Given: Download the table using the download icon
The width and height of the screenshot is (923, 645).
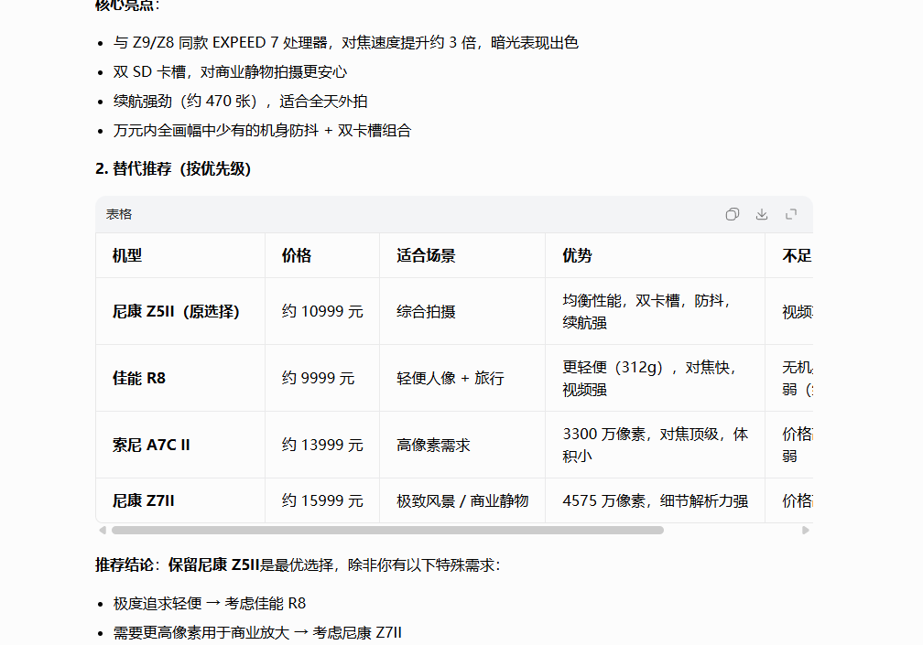Looking at the screenshot, I should coord(762,214).
